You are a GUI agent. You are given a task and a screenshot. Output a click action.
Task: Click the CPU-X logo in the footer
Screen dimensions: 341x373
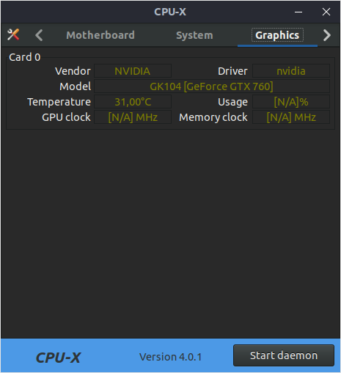tap(58, 358)
